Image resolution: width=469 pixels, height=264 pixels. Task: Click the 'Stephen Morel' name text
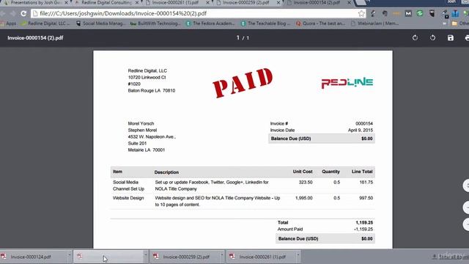[x=142, y=131]
